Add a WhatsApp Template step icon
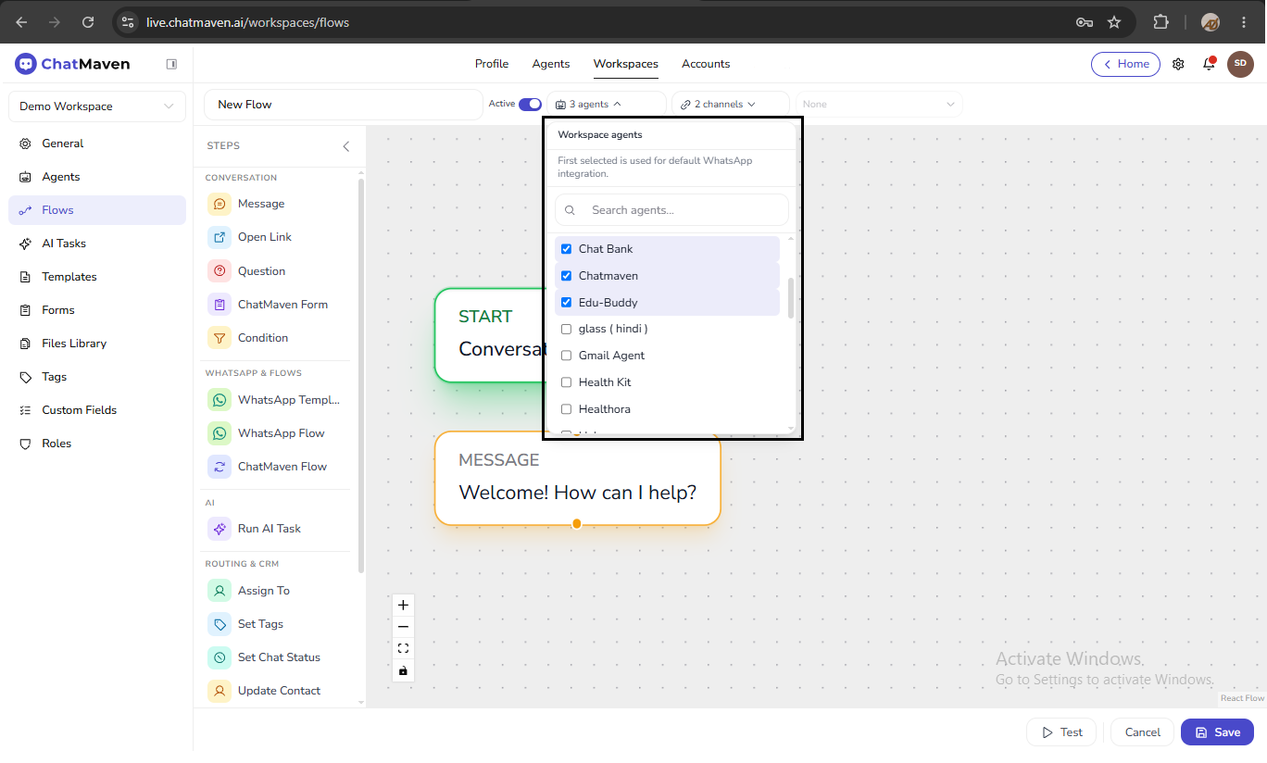This screenshot has height=763, width=1267. coord(220,400)
